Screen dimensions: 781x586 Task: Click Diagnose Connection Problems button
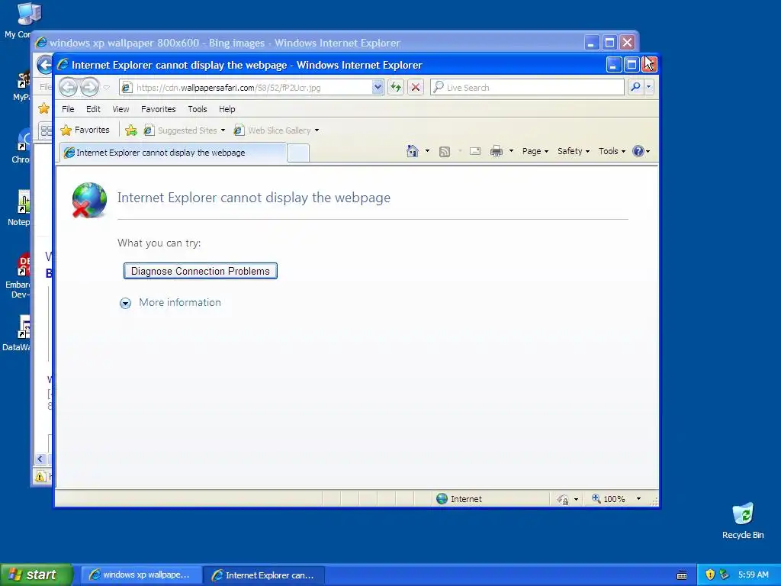click(x=201, y=271)
